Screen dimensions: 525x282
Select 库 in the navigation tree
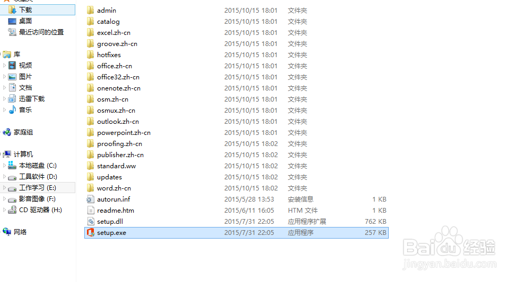(x=17, y=54)
